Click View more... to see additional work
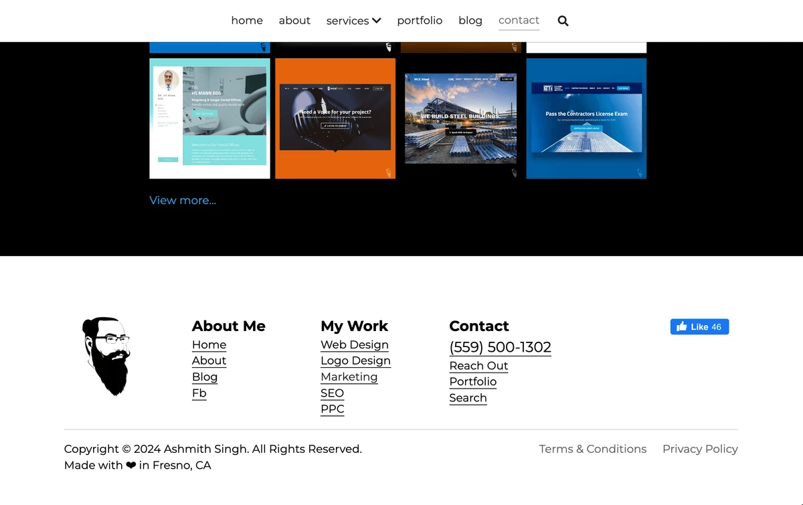 click(183, 200)
